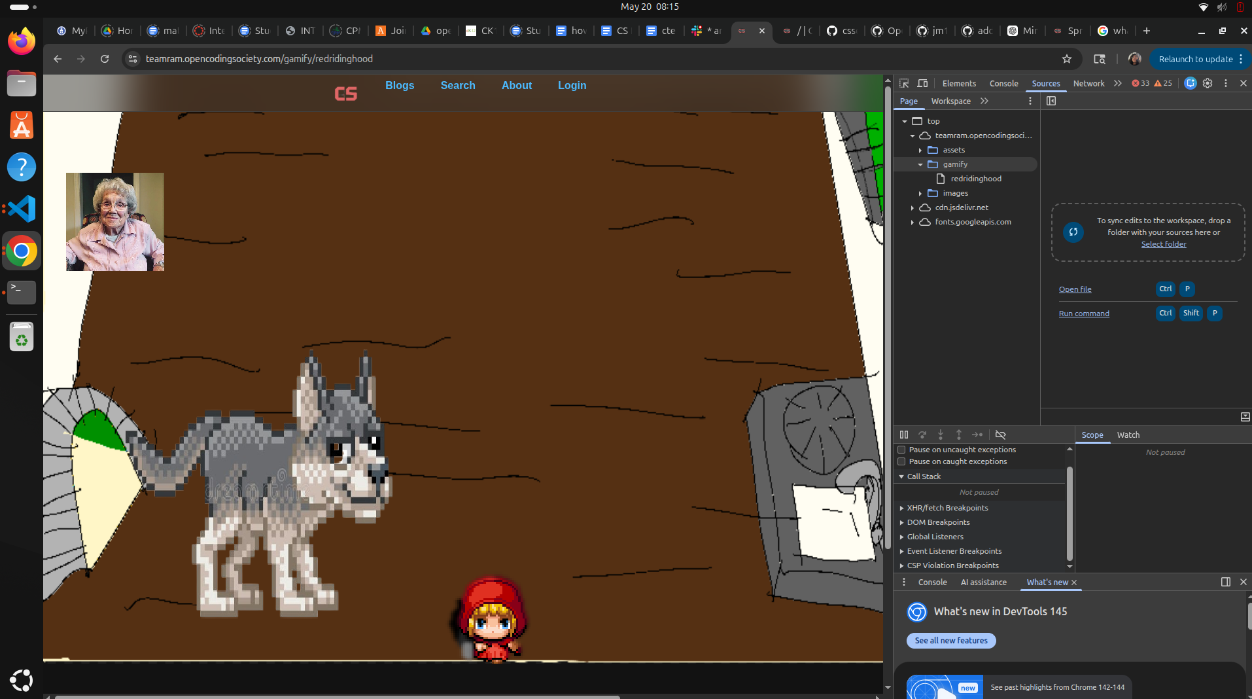Open DevTools settings gear

pyautogui.click(x=1208, y=83)
